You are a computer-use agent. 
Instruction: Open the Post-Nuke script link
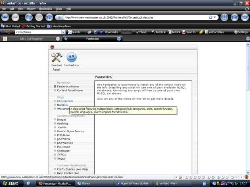pyautogui.click(x=64, y=147)
